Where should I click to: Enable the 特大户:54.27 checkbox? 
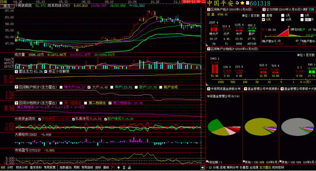61,87
